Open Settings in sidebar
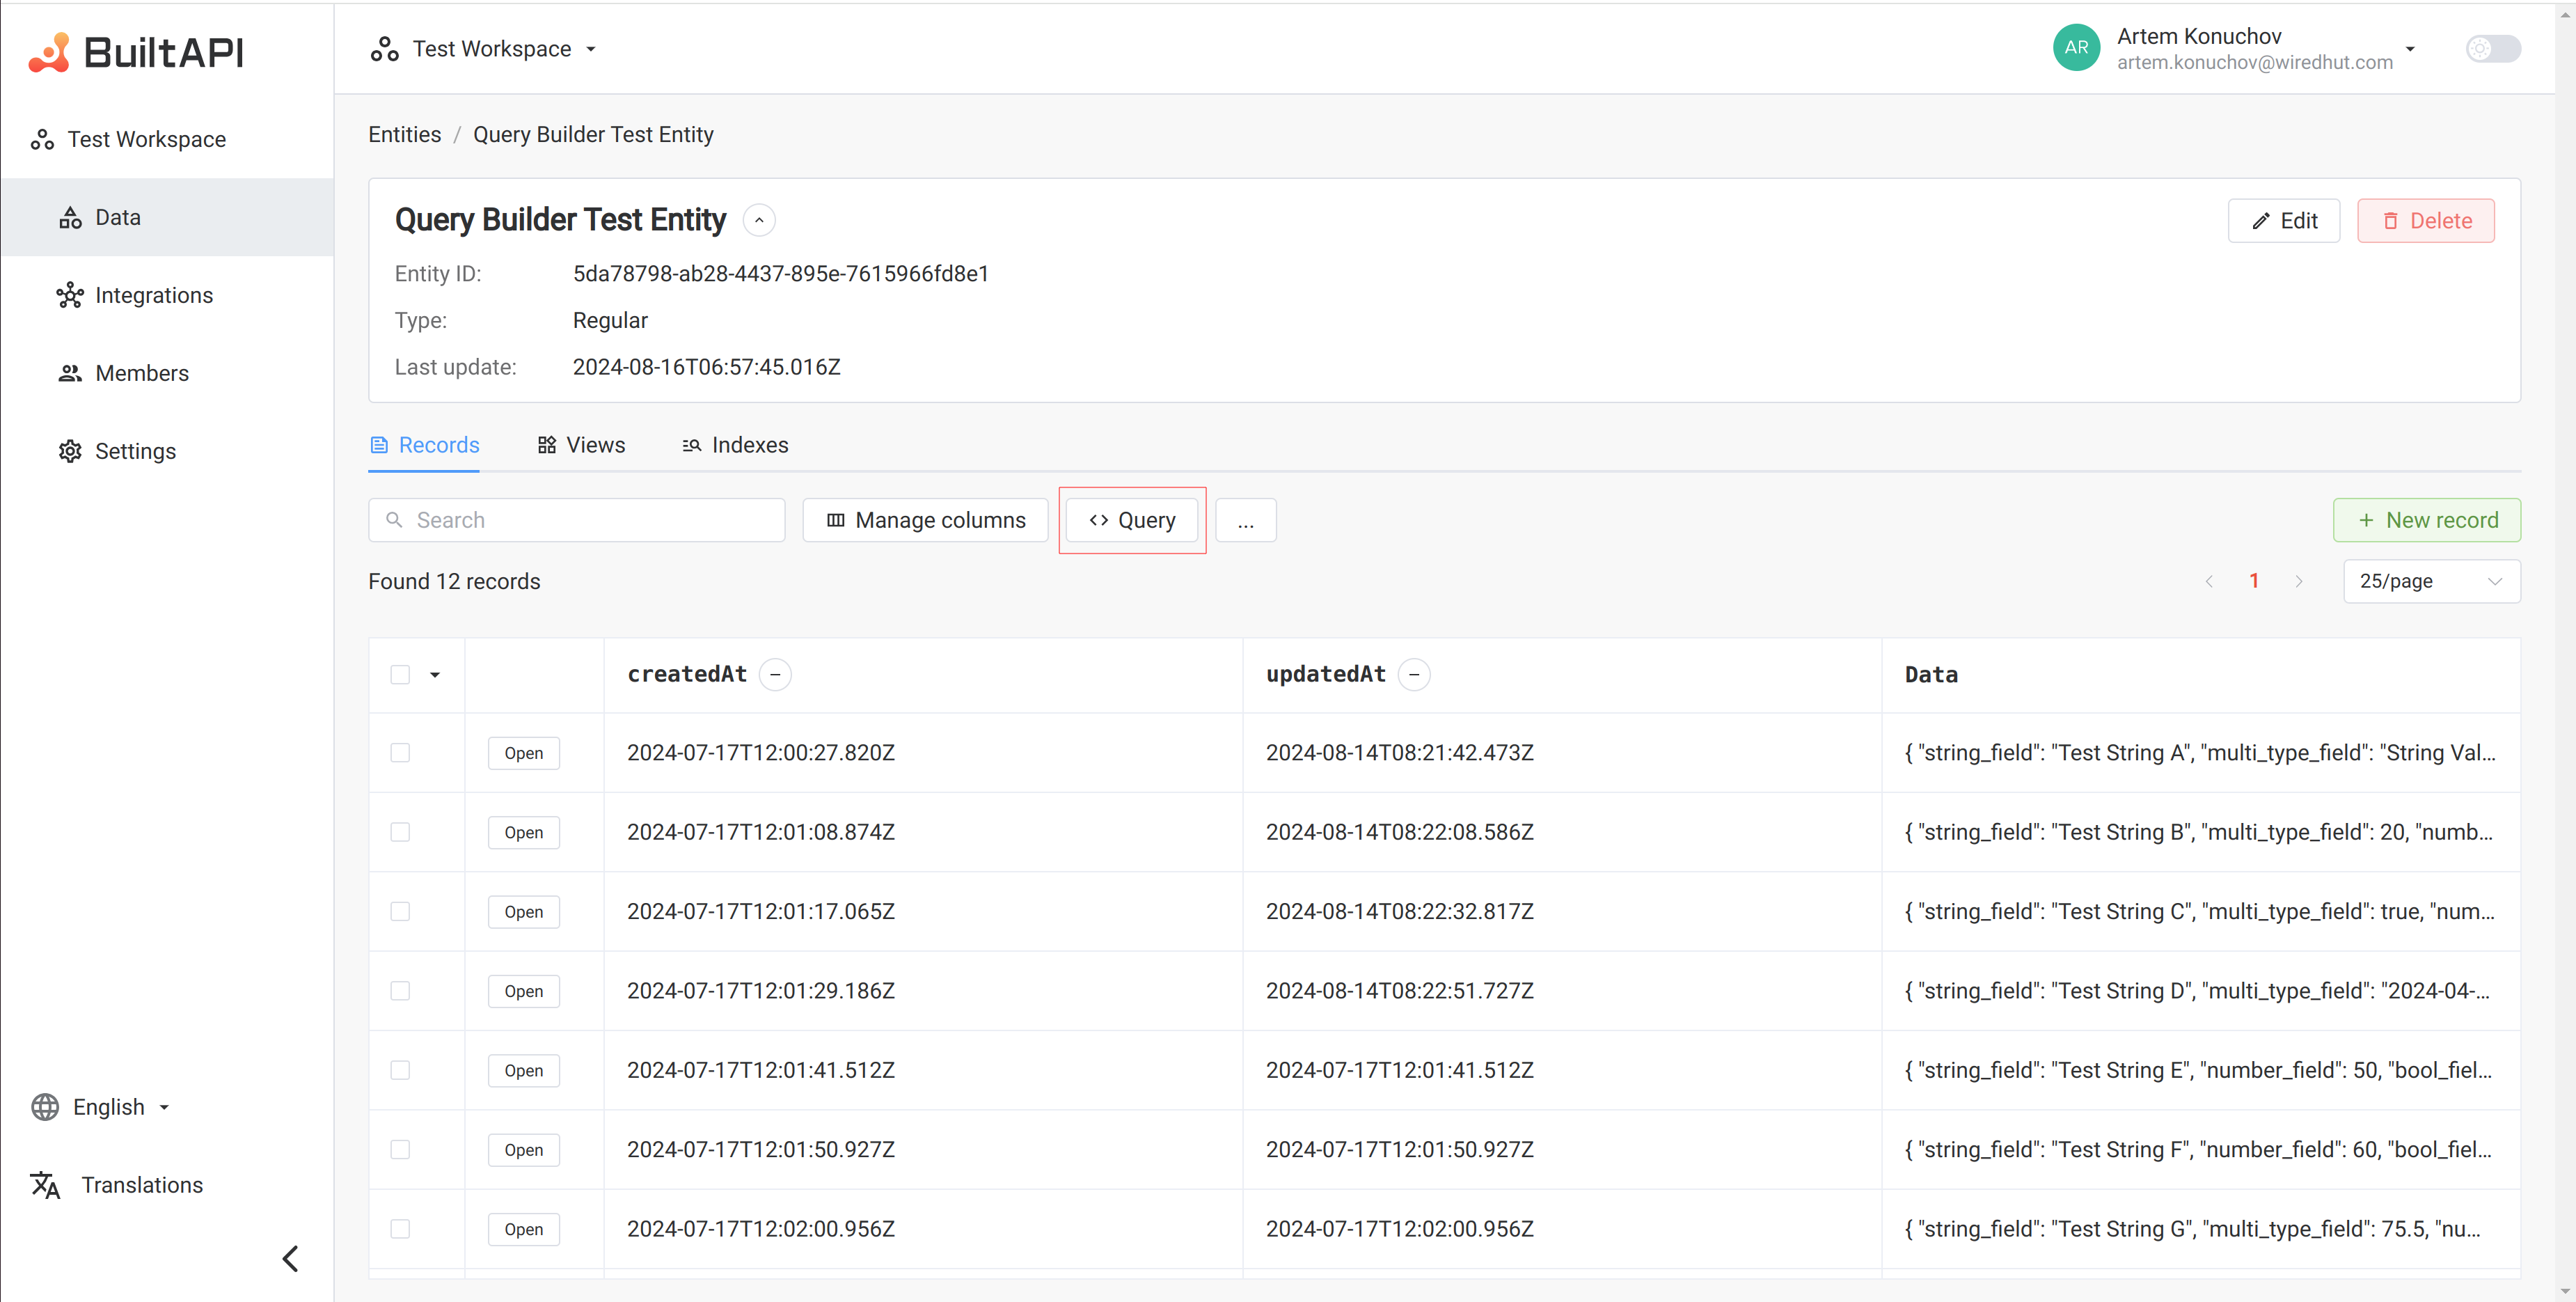This screenshot has width=2576, height=1302. click(167, 451)
